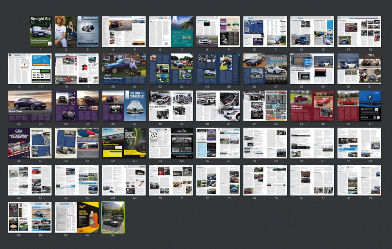
Task: Select the spread for pages 78-79
Action: coord(359,180)
